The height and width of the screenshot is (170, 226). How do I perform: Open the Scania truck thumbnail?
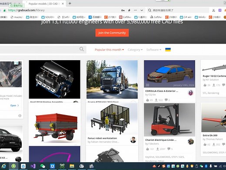[112, 79]
